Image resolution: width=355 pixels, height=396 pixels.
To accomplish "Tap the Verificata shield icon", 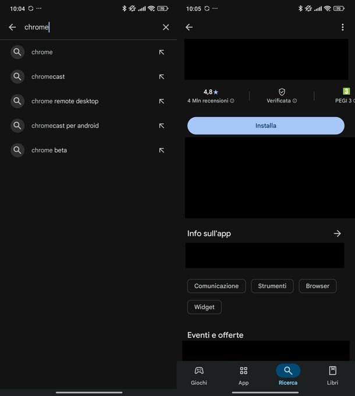I will 282,92.
